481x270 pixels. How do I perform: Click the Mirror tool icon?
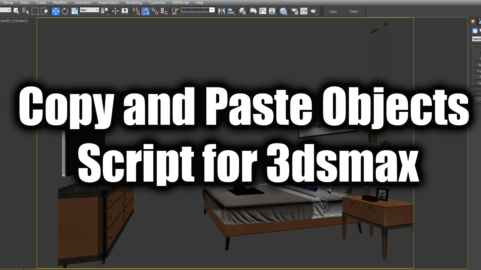pyautogui.click(x=222, y=11)
